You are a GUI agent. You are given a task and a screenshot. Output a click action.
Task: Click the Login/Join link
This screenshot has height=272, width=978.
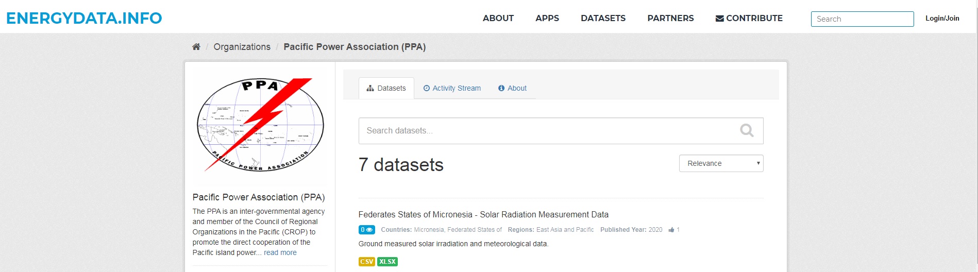942,19
